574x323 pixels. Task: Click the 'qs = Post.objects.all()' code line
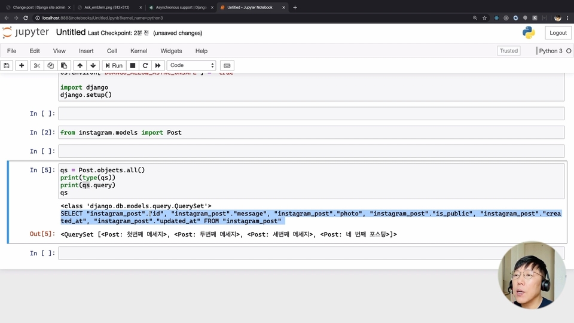(x=102, y=170)
